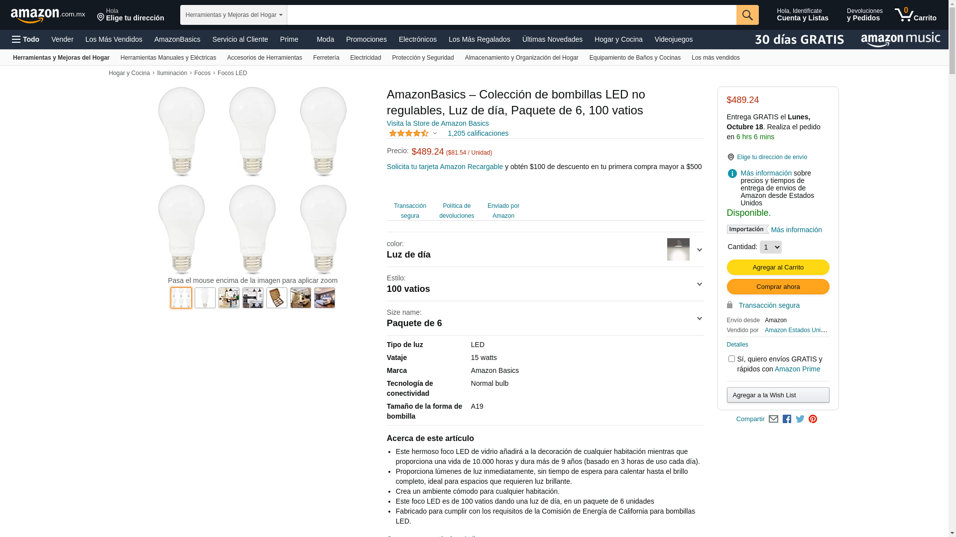Screen dimensions: 956x537
Task: Click the search magnifying glass button
Action: (747, 15)
